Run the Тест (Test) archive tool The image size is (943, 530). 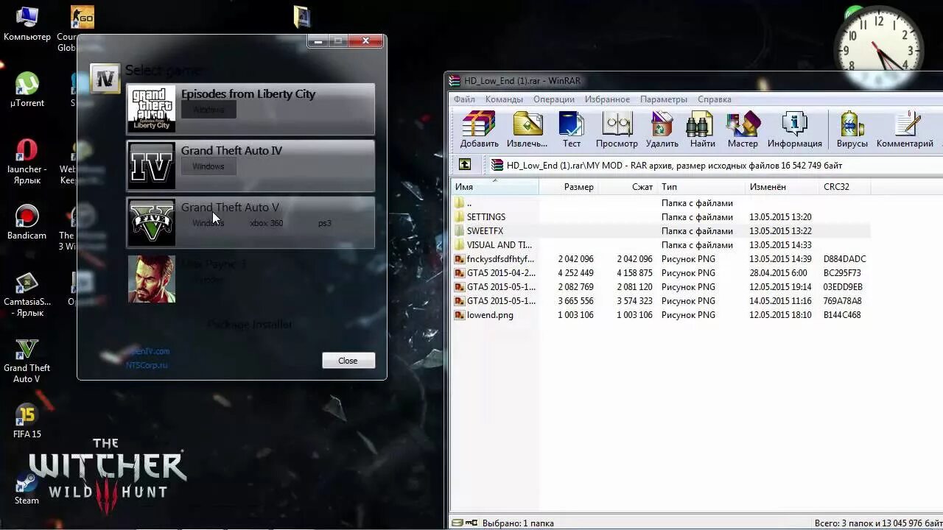pos(572,129)
